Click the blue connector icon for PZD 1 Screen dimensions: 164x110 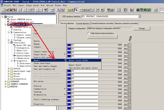click(69, 45)
